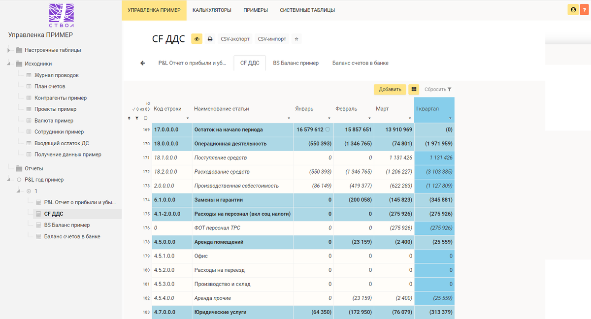This screenshot has height=319, width=591.
Task: Select the circle marker next to P&L год пример
Action: [19, 180]
